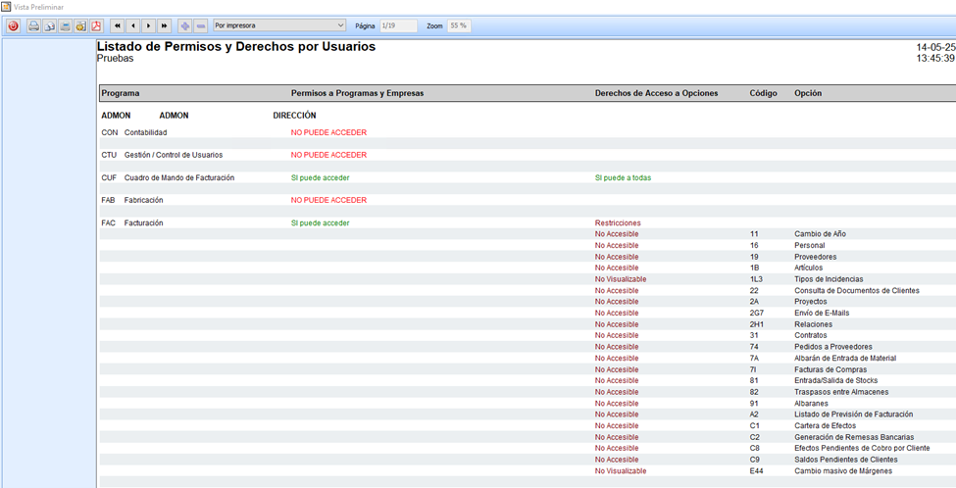Viewport: 956px width, 488px height.
Task: Click the red power close-preview icon
Action: [x=13, y=25]
